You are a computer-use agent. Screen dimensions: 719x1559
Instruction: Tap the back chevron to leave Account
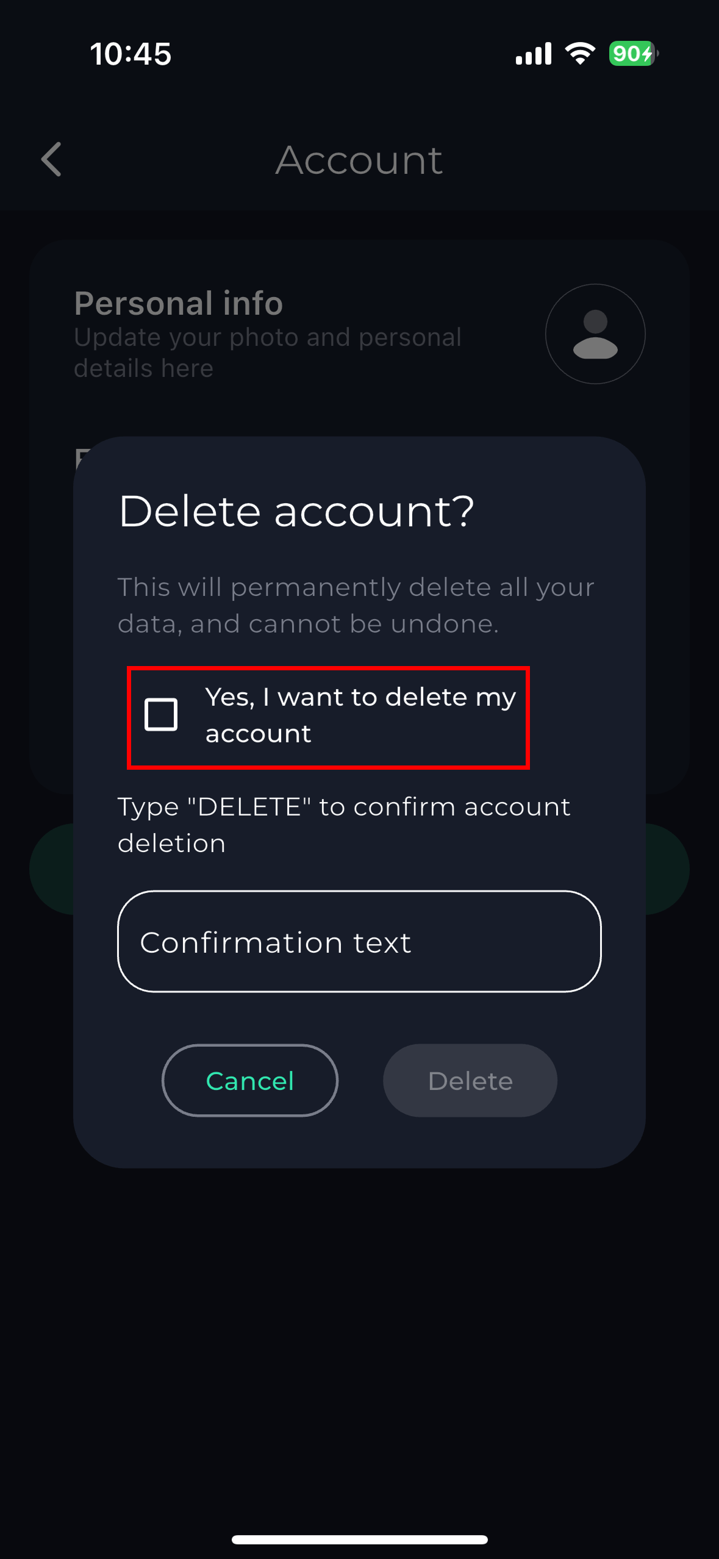point(51,160)
